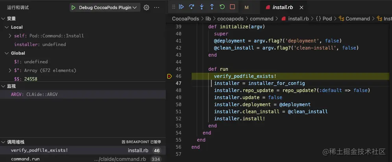Click installer.install! on line 52
Screen dimensions: 392x162
click(x=240, y=119)
